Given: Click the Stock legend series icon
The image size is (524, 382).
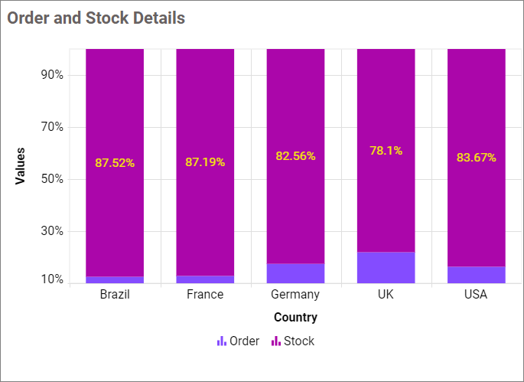Looking at the screenshot, I should coord(276,341).
